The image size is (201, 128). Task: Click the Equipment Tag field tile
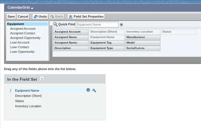(x=107, y=43)
